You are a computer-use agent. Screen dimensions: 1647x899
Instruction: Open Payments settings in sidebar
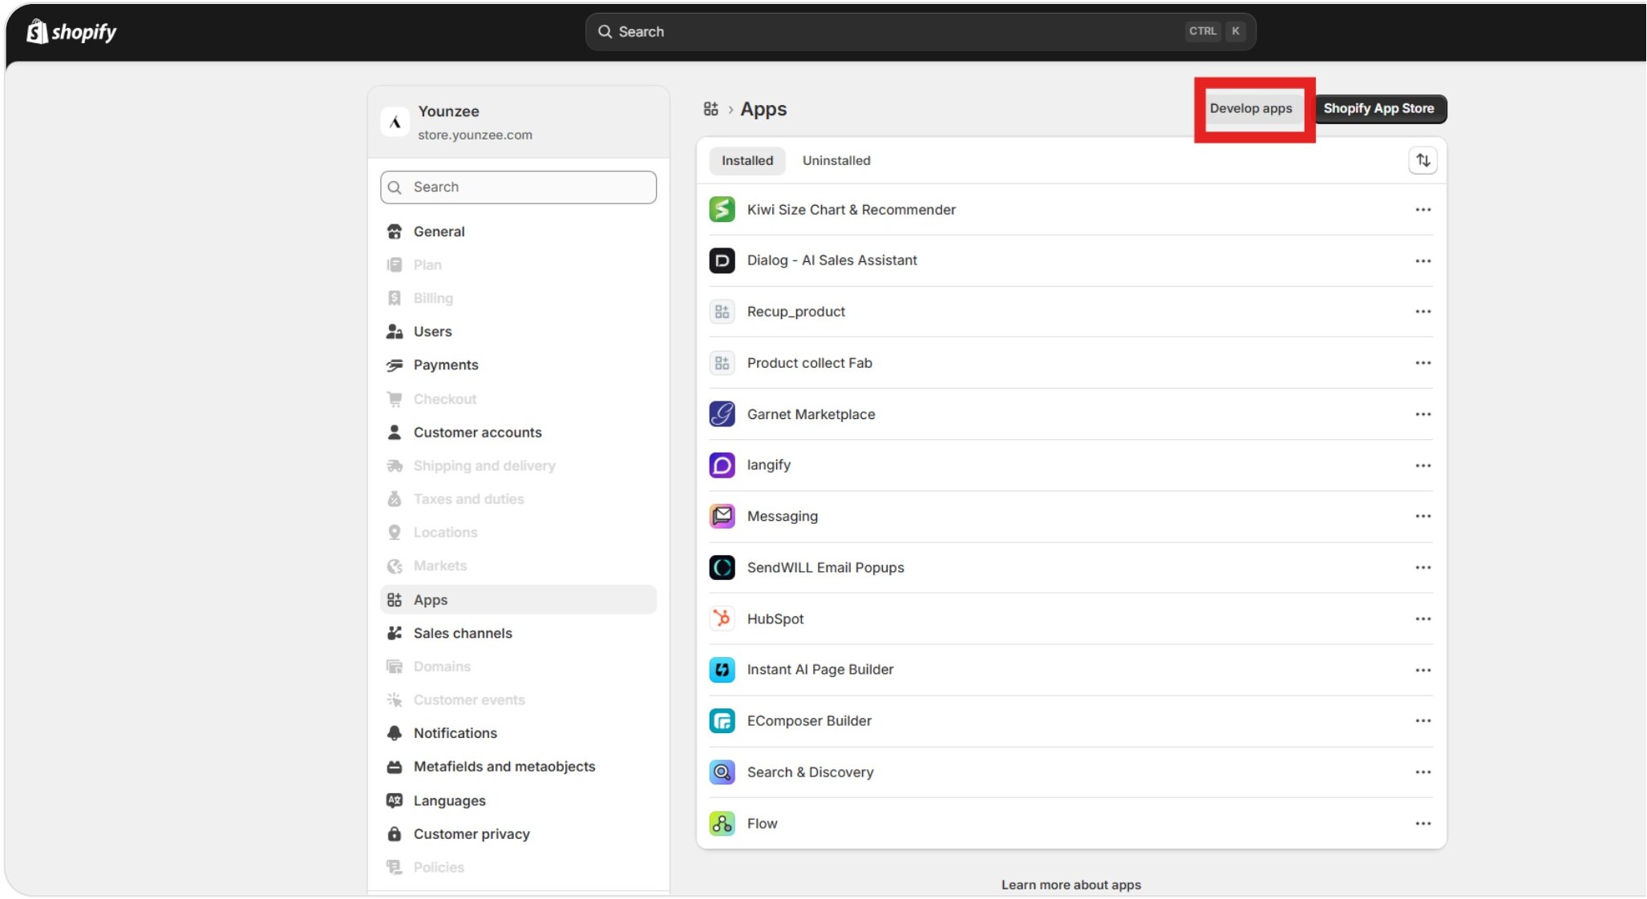pyautogui.click(x=518, y=365)
